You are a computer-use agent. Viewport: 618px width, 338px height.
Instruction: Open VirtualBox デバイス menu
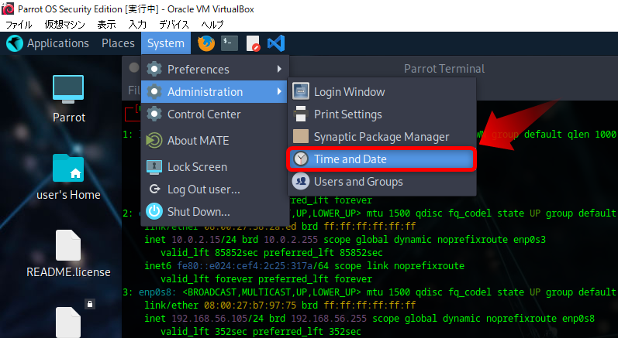tap(174, 25)
